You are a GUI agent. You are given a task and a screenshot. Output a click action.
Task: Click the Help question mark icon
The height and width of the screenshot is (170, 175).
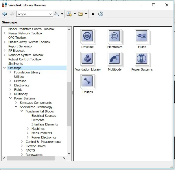point(101,14)
